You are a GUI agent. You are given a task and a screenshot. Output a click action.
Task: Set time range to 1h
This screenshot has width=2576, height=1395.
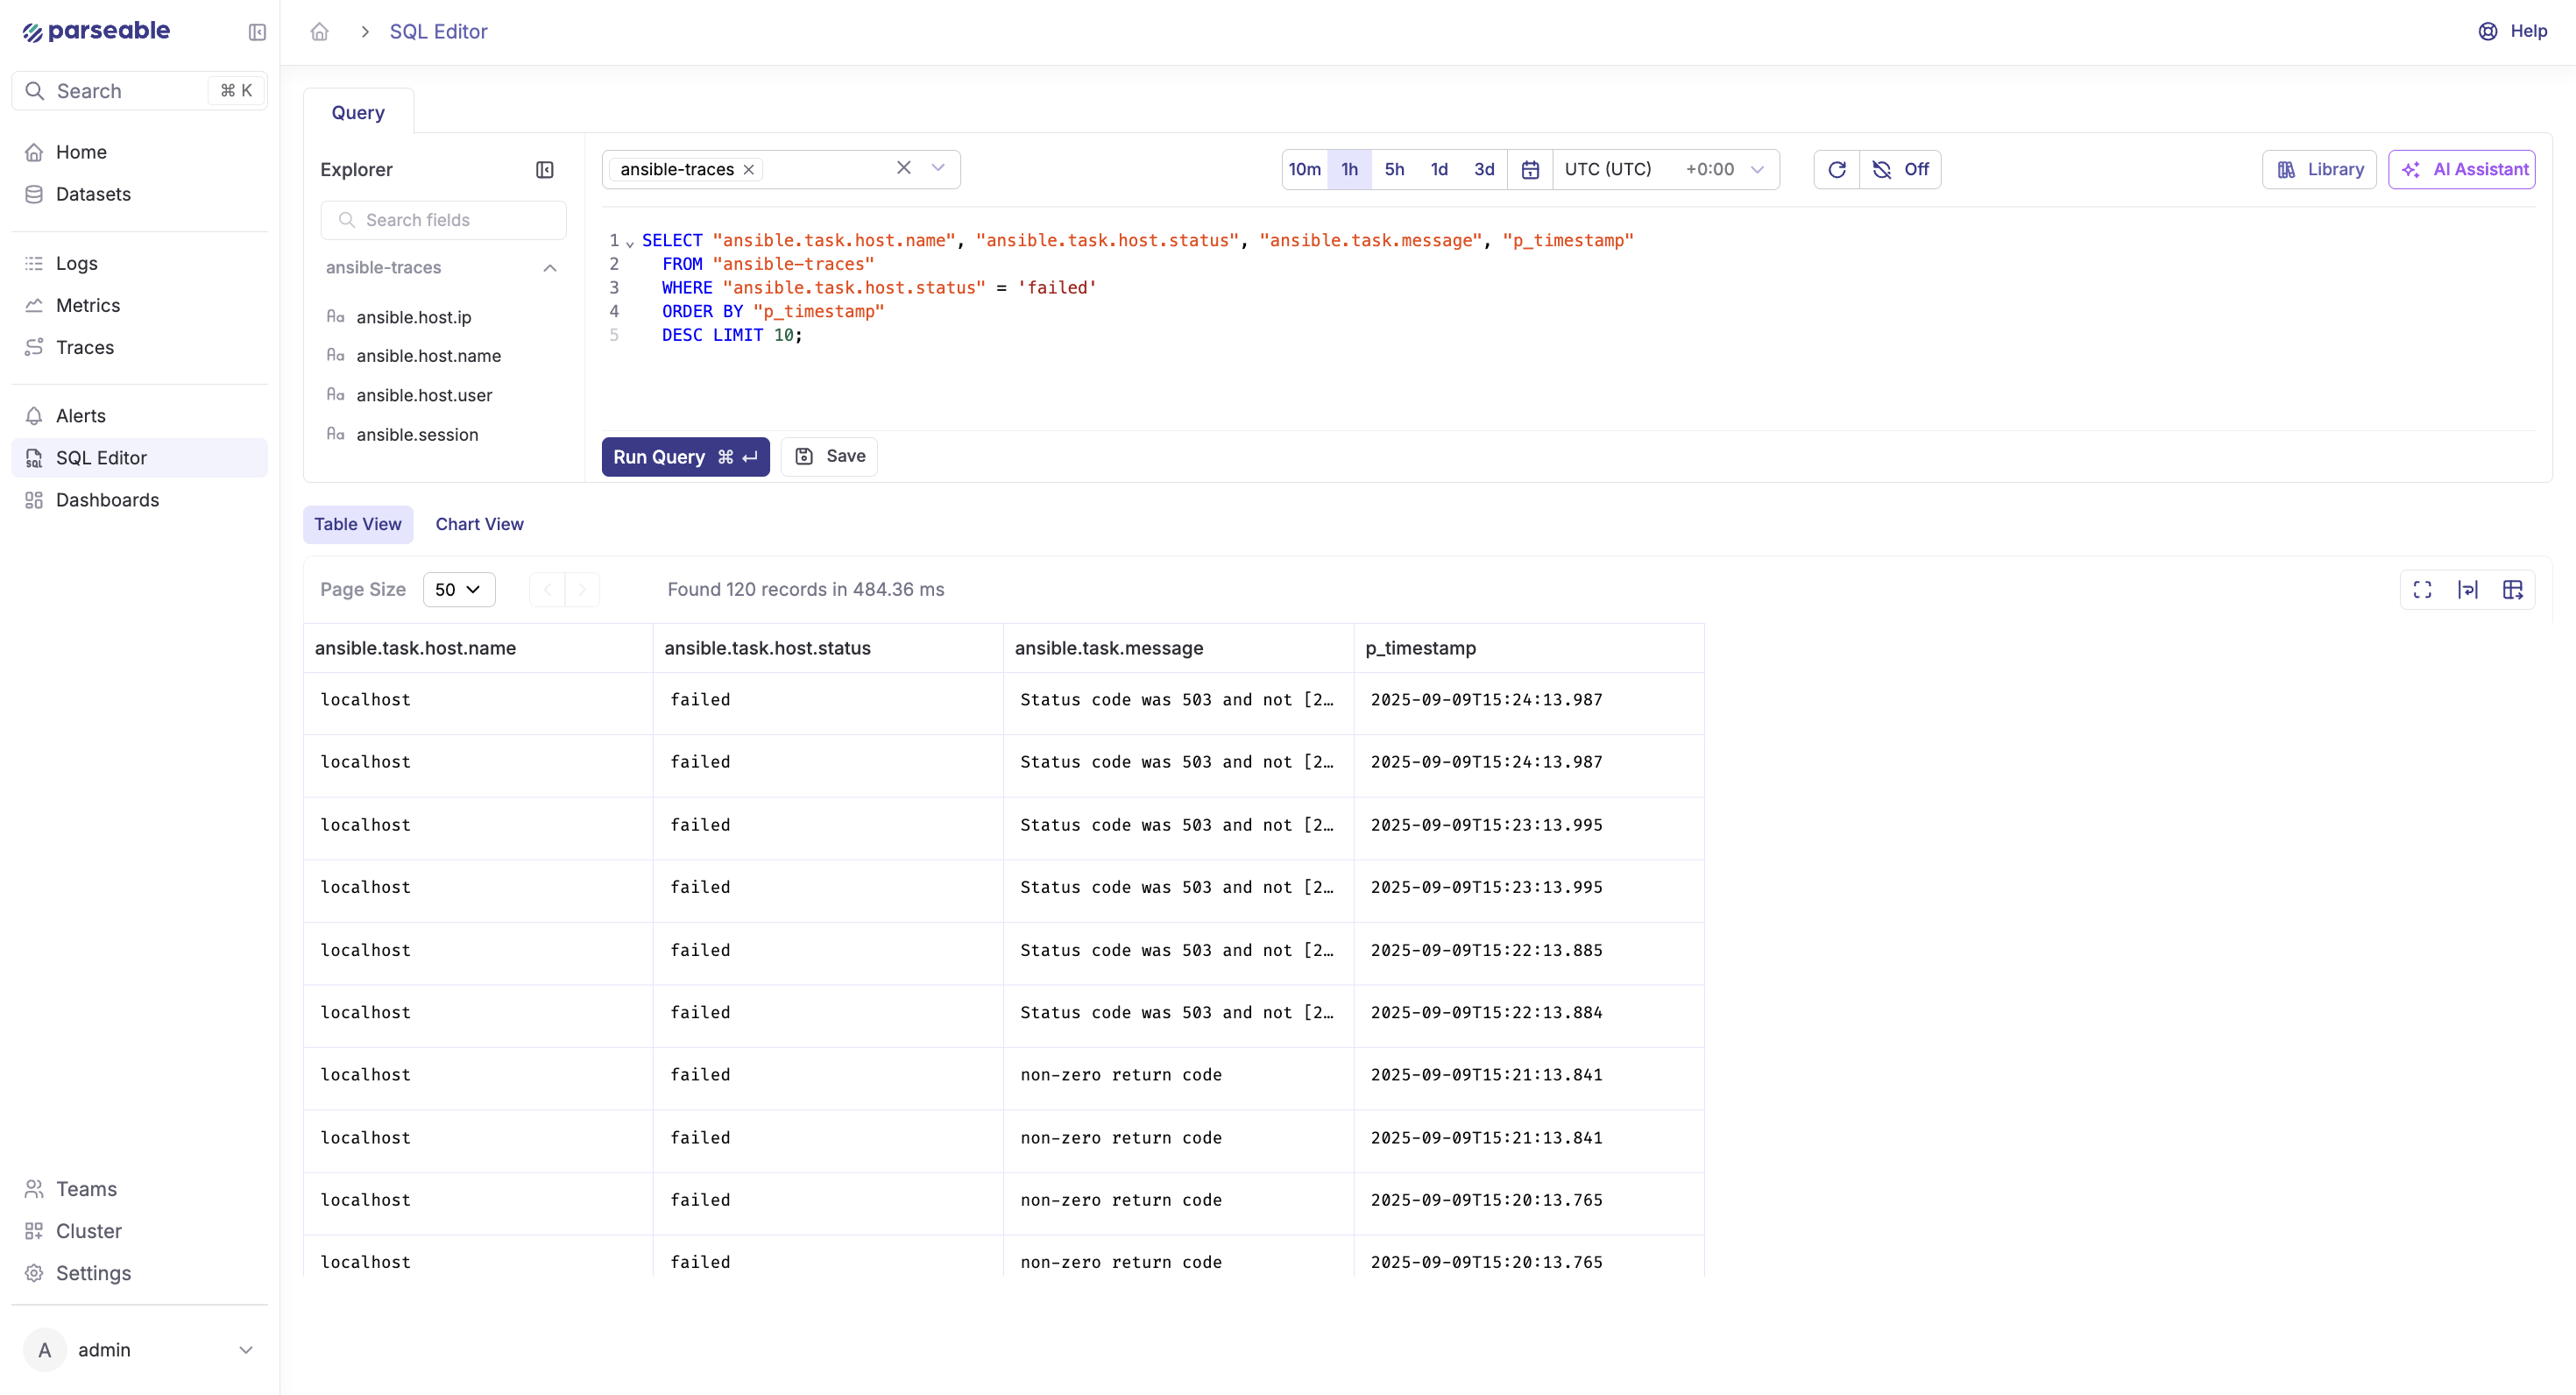[x=1350, y=170]
